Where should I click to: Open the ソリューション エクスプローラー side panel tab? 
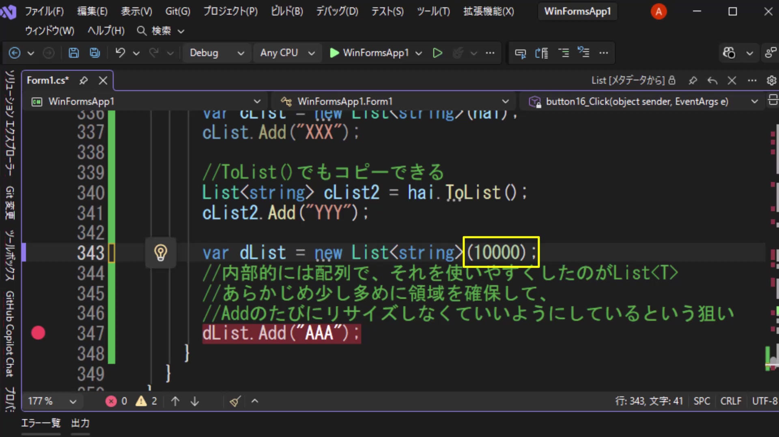coord(10,123)
